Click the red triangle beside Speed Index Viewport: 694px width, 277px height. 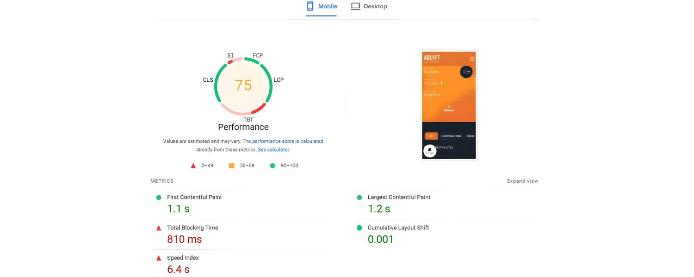pyautogui.click(x=159, y=258)
